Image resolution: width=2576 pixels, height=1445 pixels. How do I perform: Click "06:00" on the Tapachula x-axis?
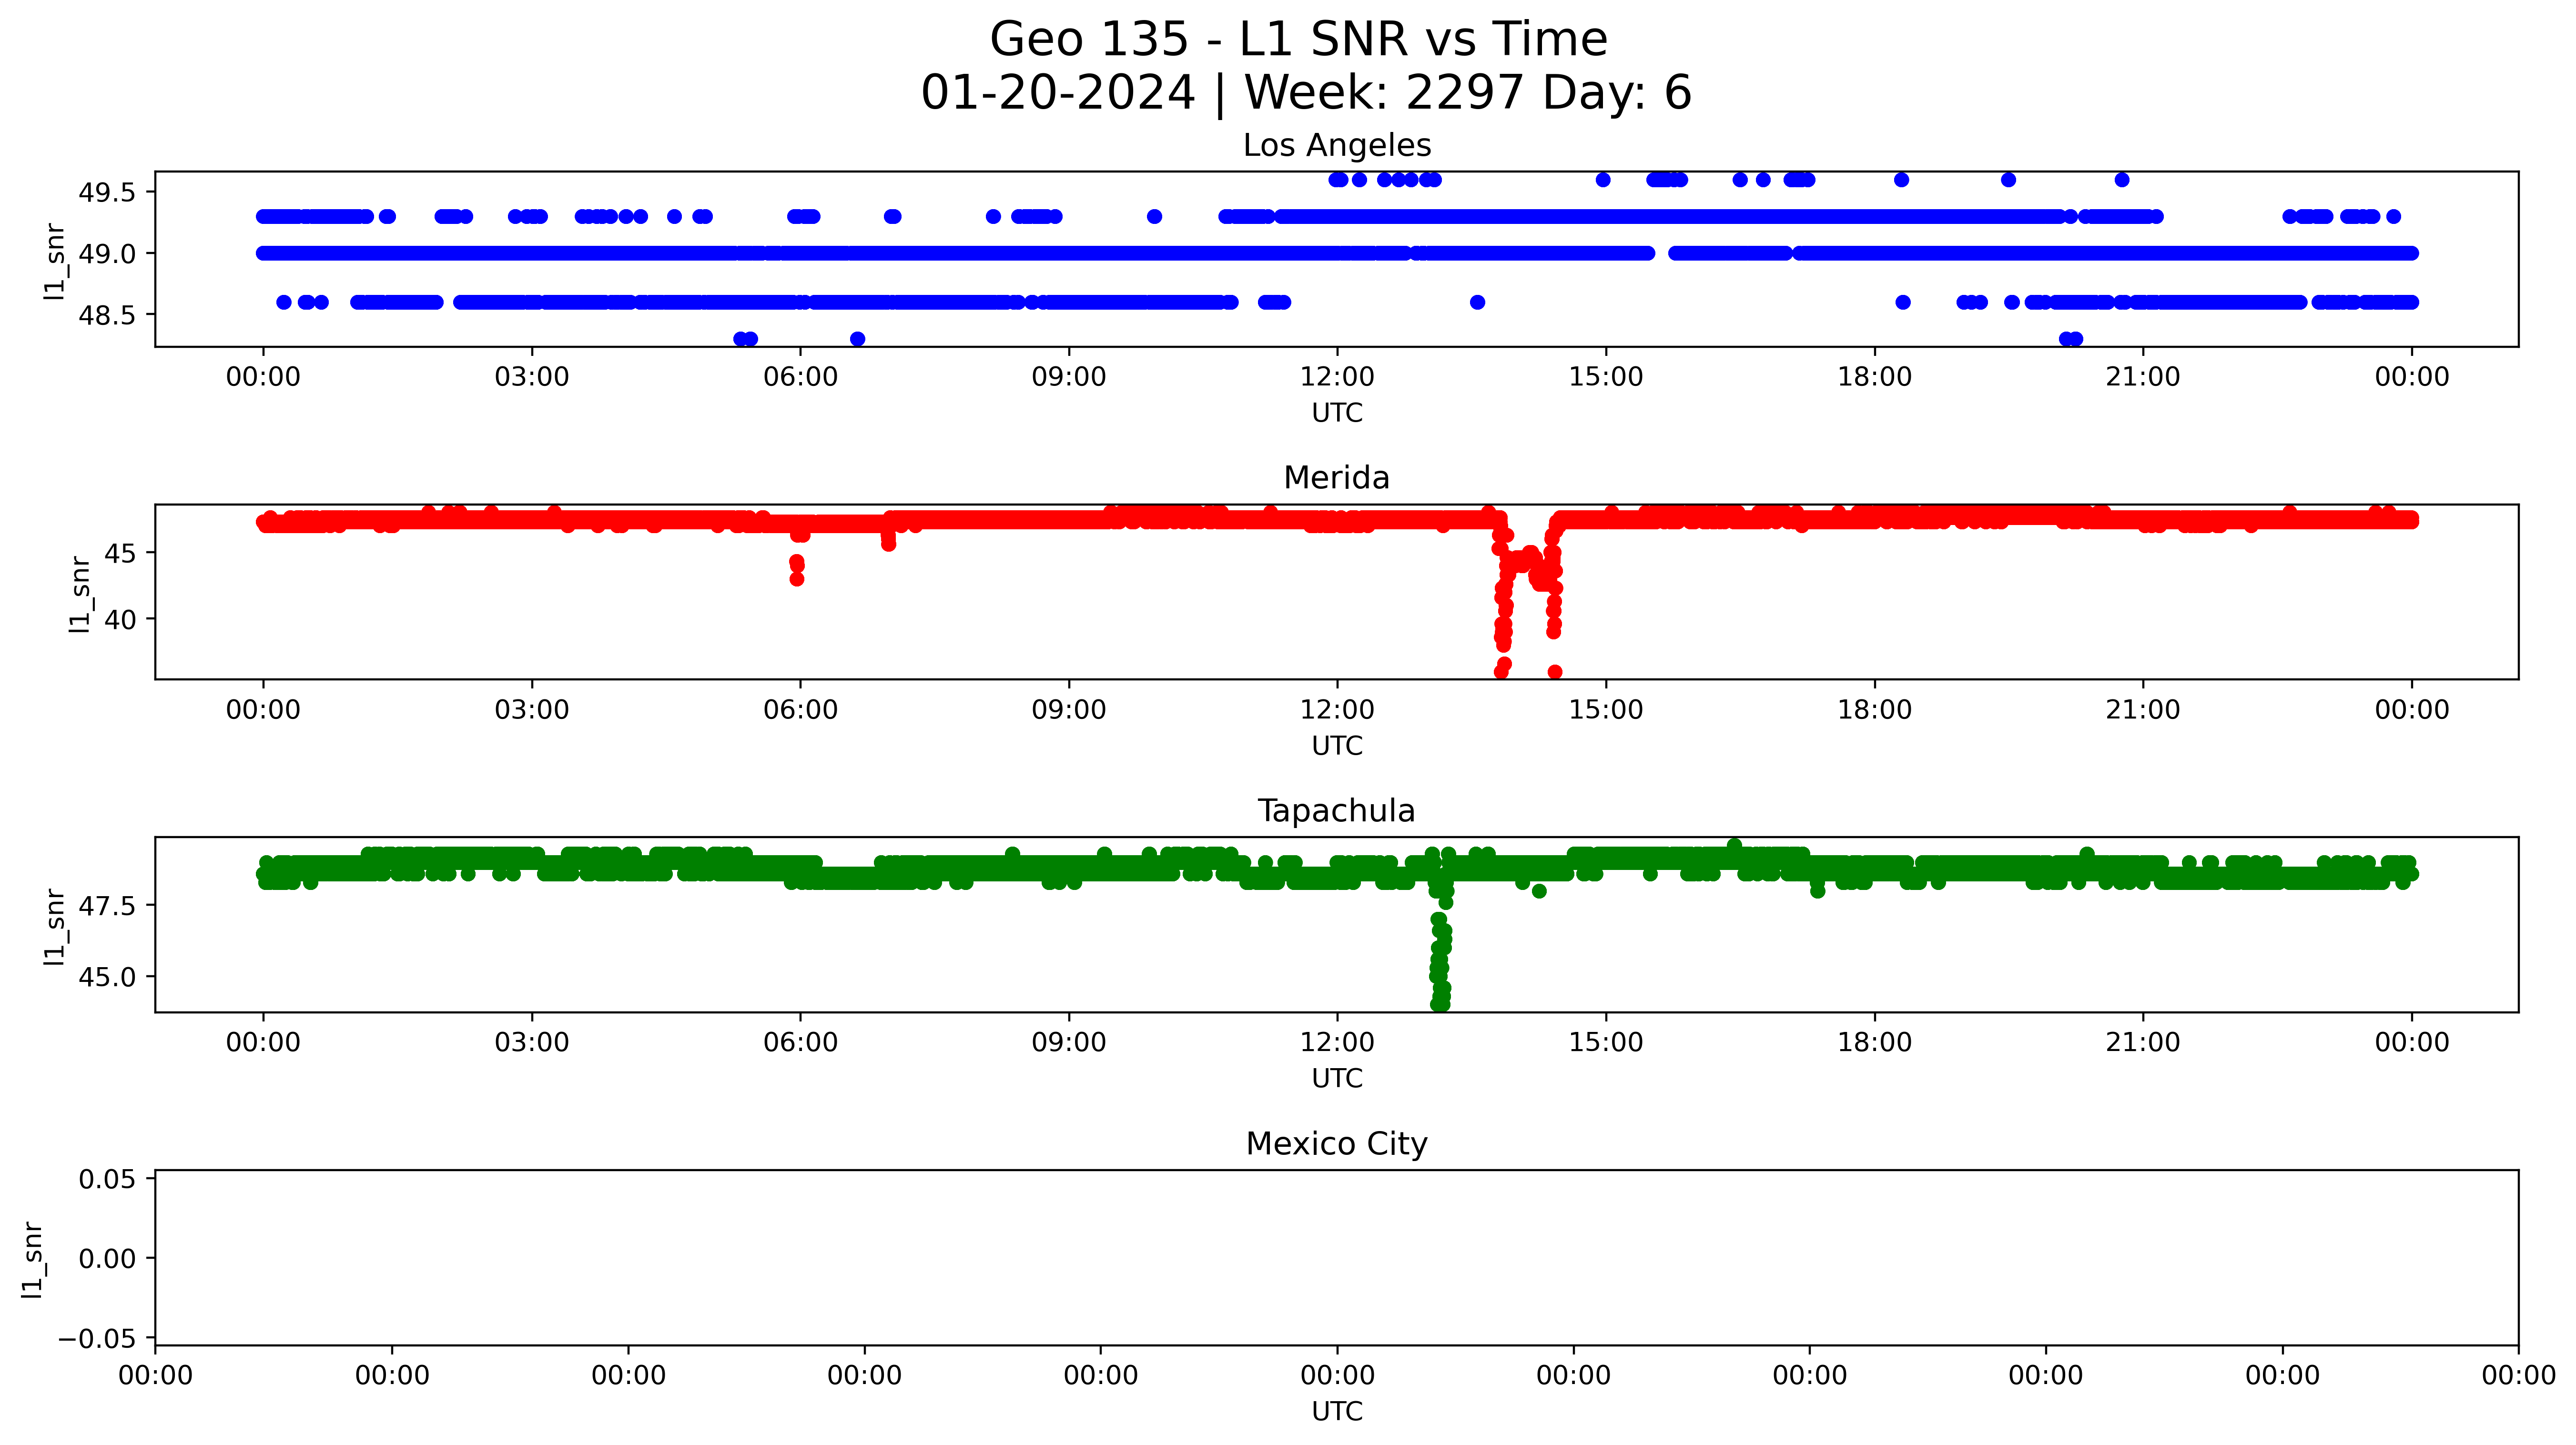point(800,1043)
